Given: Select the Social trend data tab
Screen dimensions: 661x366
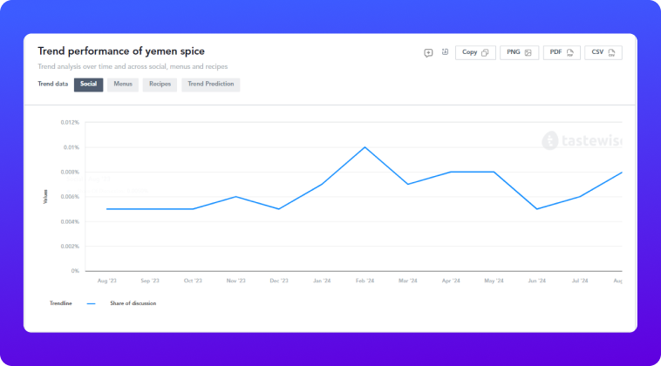Looking at the screenshot, I should [x=89, y=85].
